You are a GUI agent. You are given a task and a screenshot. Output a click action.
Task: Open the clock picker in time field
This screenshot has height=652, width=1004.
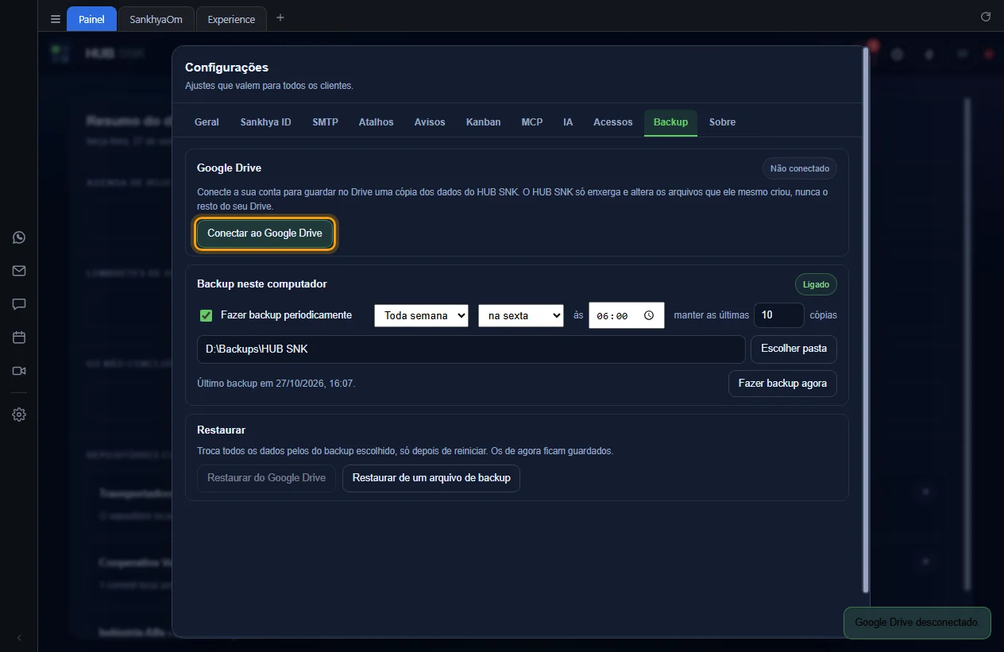tap(649, 315)
